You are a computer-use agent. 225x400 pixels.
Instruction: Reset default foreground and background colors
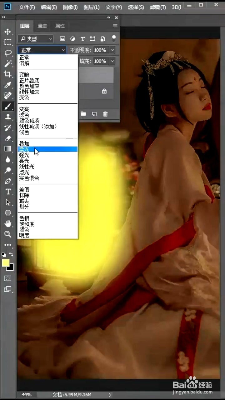pos(4,255)
